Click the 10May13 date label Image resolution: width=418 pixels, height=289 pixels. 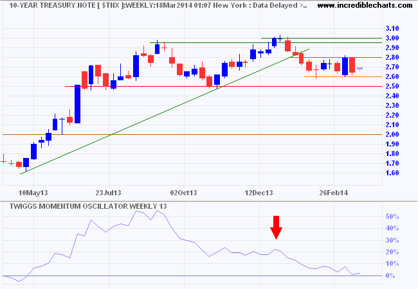(x=33, y=193)
